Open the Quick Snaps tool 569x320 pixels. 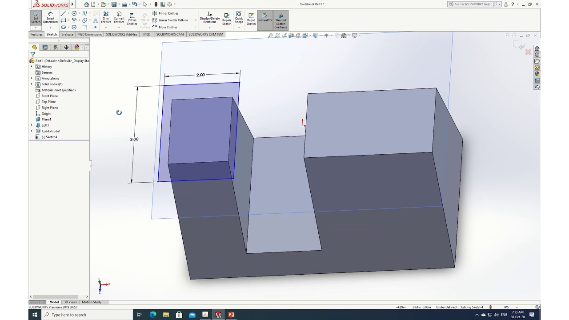coord(239,18)
